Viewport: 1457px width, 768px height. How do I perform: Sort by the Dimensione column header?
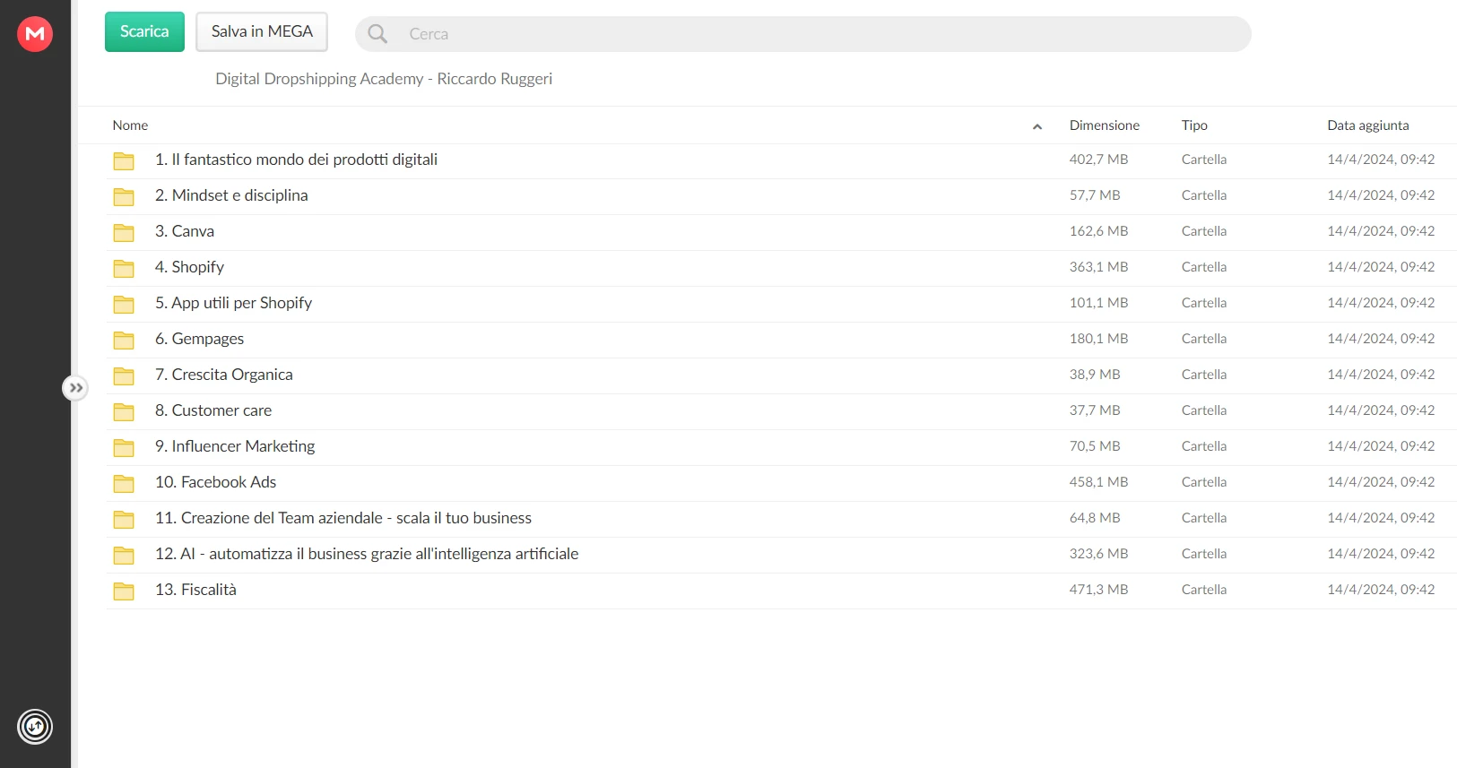1105,125
